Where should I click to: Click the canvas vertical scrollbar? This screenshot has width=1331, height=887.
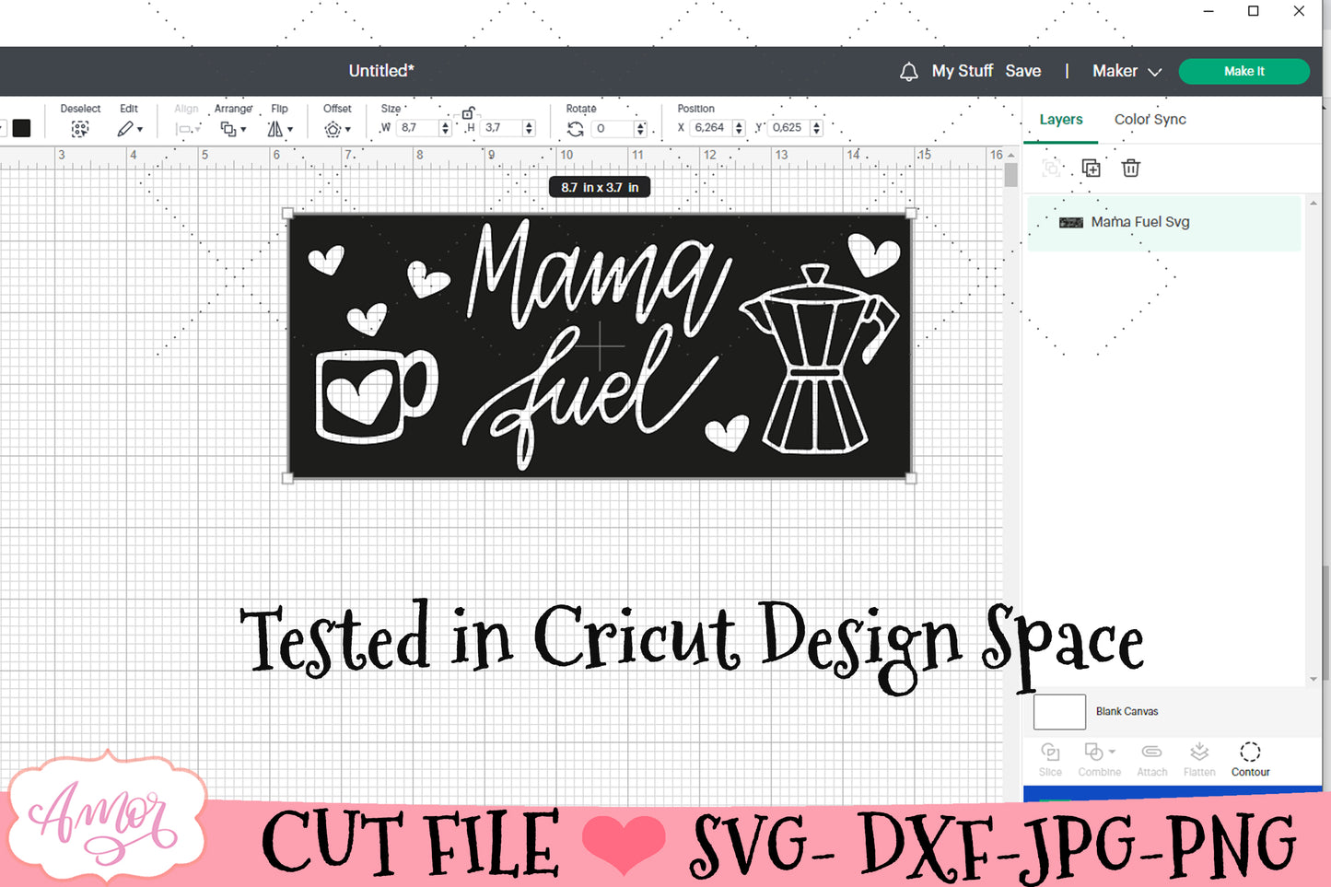click(x=1011, y=175)
